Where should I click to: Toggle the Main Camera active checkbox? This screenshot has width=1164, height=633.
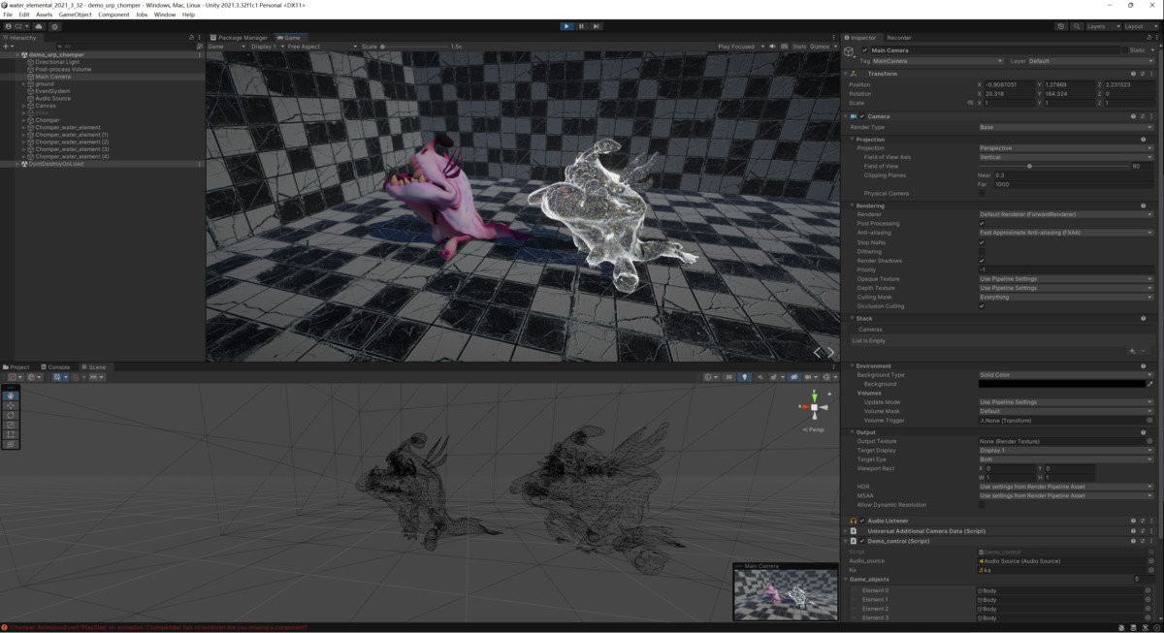click(864, 50)
